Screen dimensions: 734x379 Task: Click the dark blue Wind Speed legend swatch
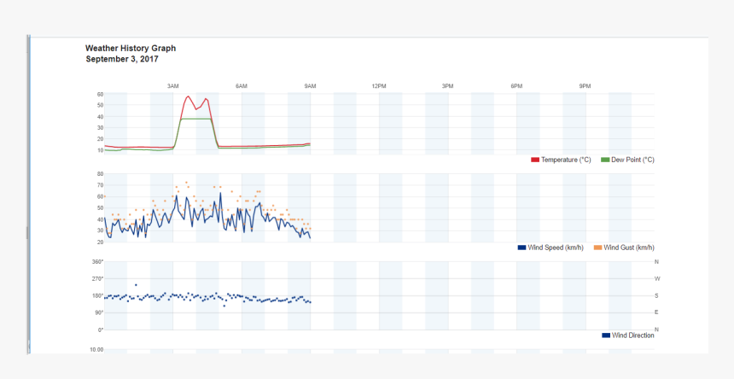[x=522, y=248]
